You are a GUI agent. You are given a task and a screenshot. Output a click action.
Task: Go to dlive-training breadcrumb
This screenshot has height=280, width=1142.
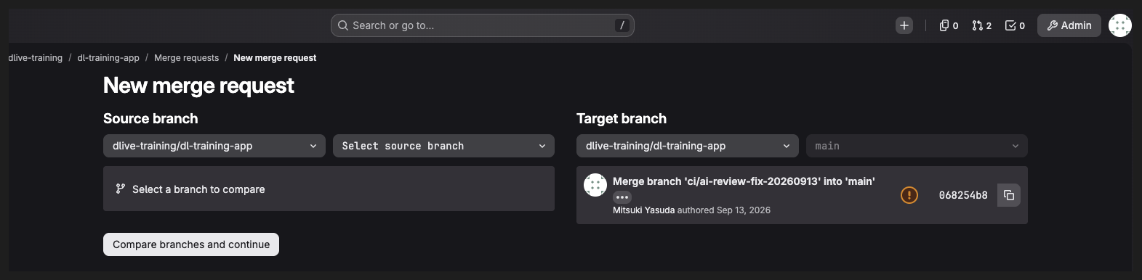coord(35,58)
